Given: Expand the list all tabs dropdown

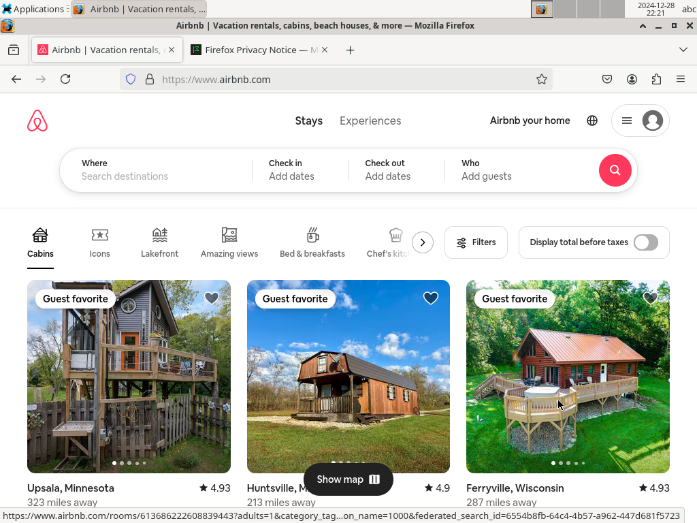Looking at the screenshot, I should tap(683, 50).
